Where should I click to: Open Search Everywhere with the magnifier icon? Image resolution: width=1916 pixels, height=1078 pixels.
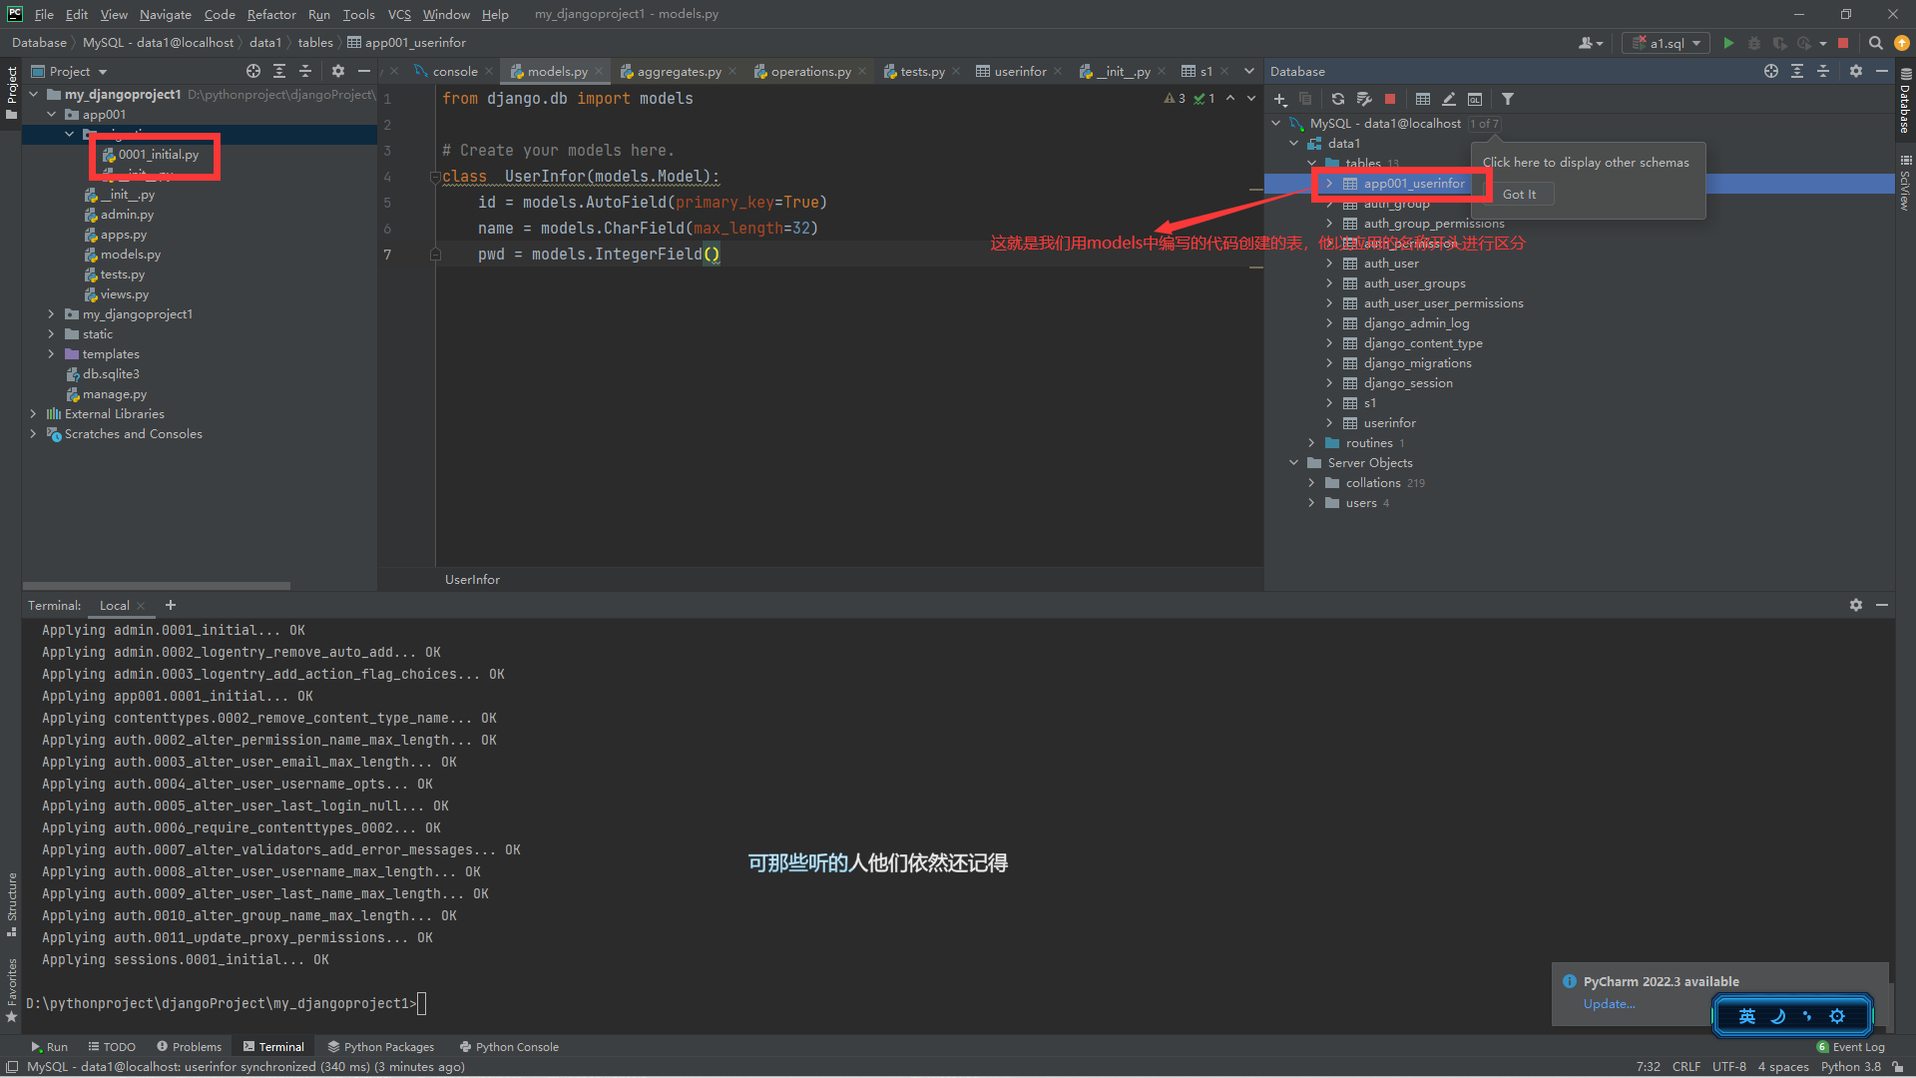click(x=1875, y=43)
